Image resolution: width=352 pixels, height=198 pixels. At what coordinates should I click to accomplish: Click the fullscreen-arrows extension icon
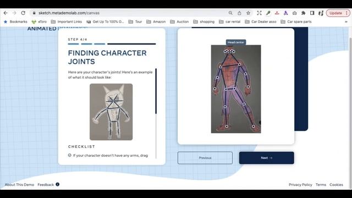point(259,13)
